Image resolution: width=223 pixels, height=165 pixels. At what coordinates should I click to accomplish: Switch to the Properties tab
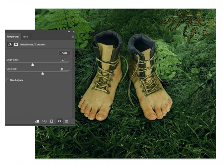click(13, 37)
